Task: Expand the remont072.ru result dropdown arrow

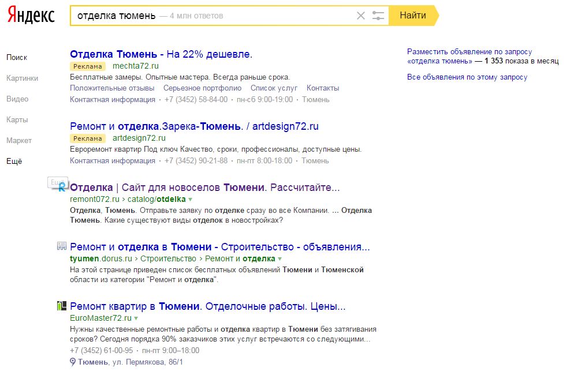Action: [190, 200]
